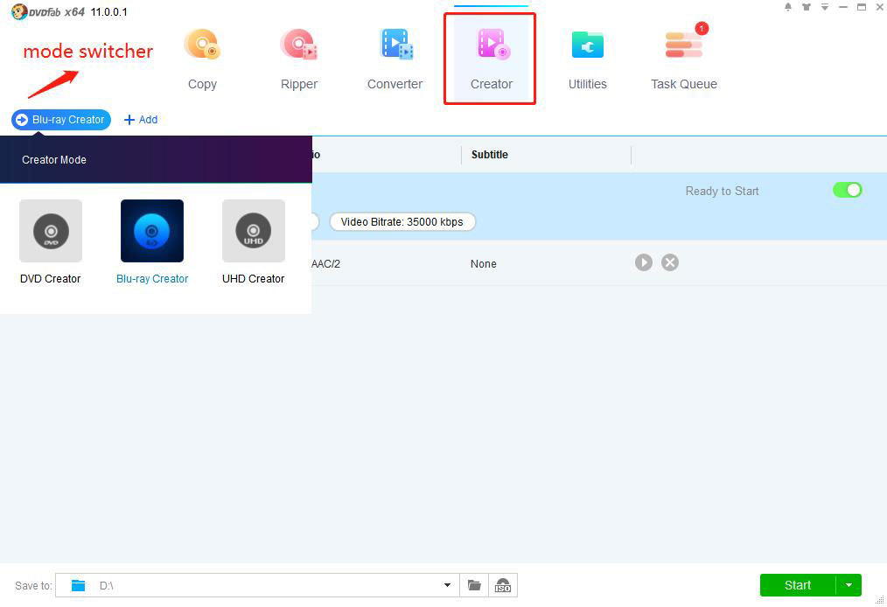
Task: Click the Save to path field
Action: 257,585
